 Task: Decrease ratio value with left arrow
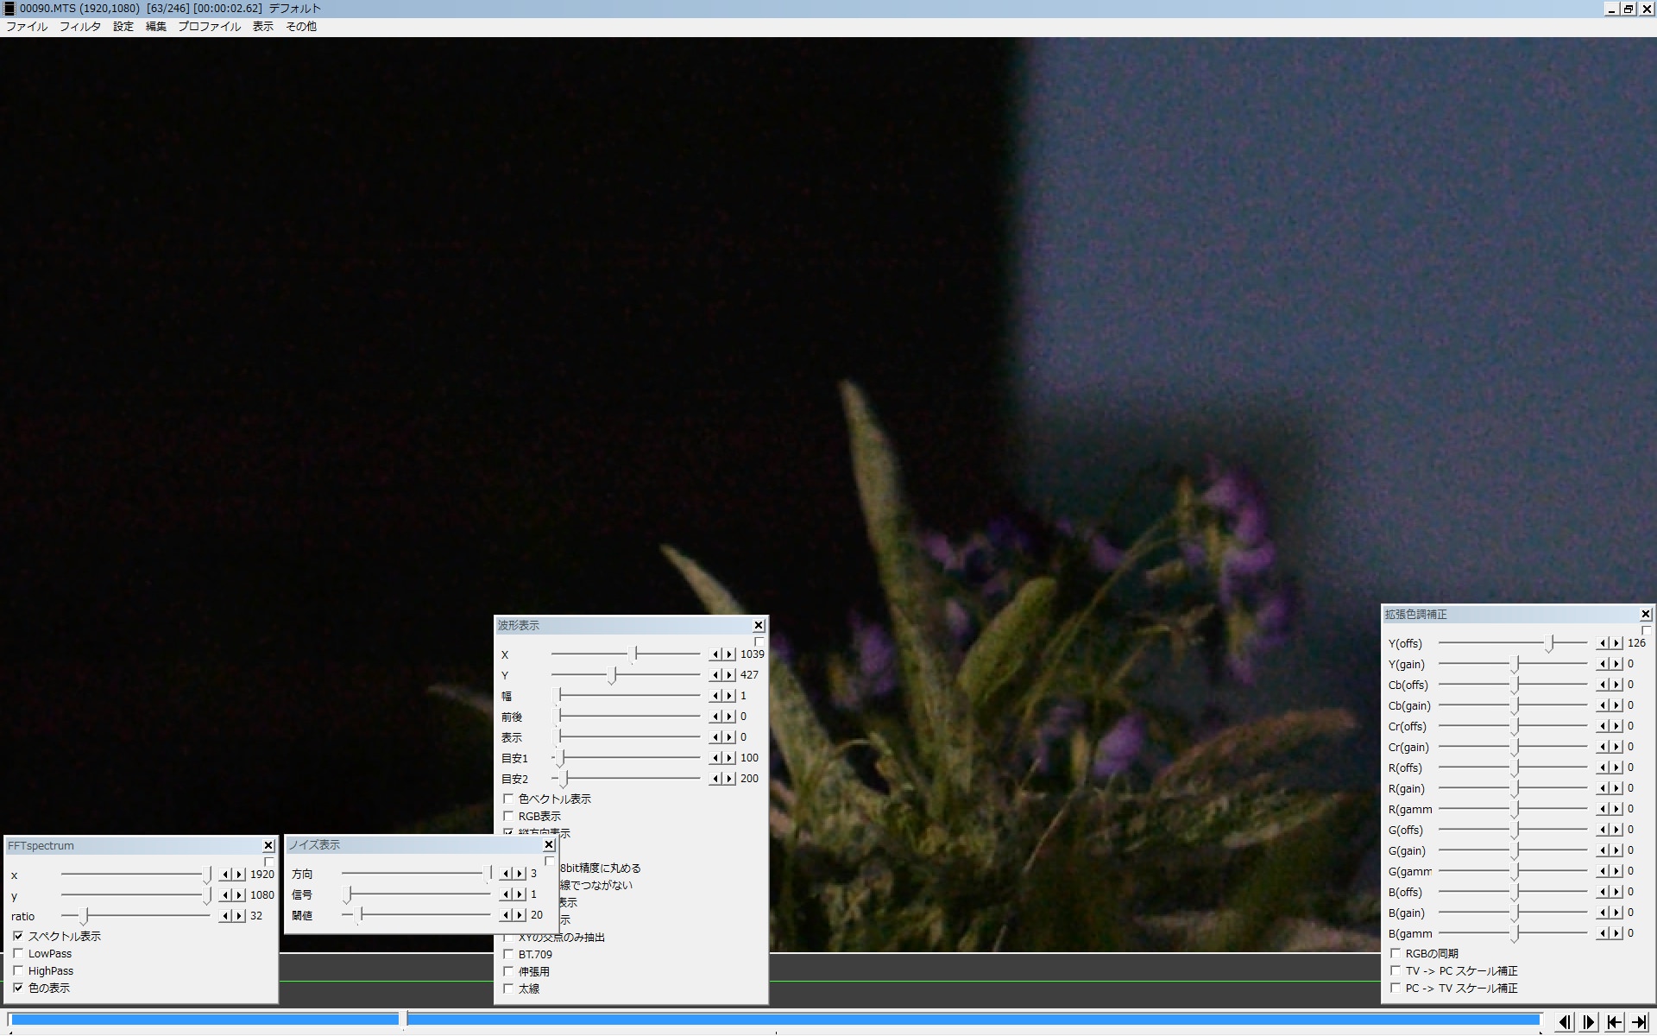click(224, 916)
